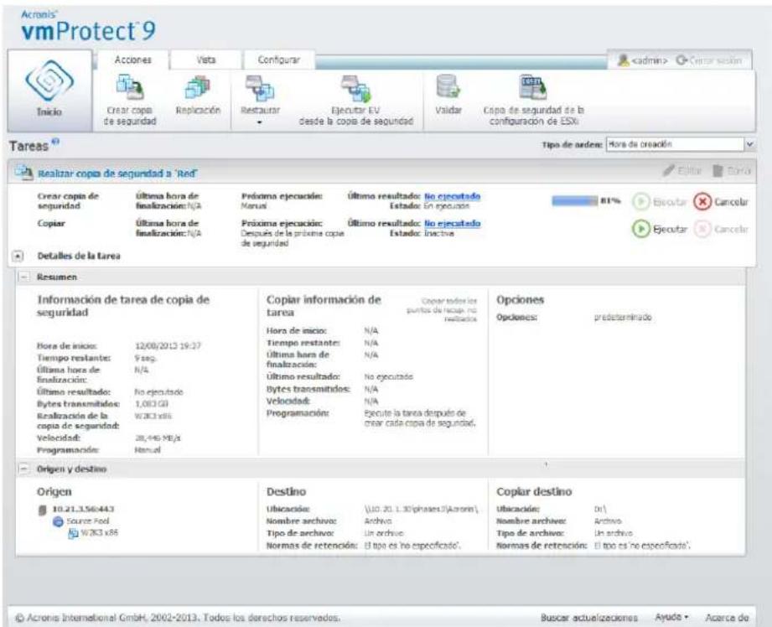Click the Borrar trash button
Image resolution: width=772 pixels, height=627 pixels.
tap(732, 171)
